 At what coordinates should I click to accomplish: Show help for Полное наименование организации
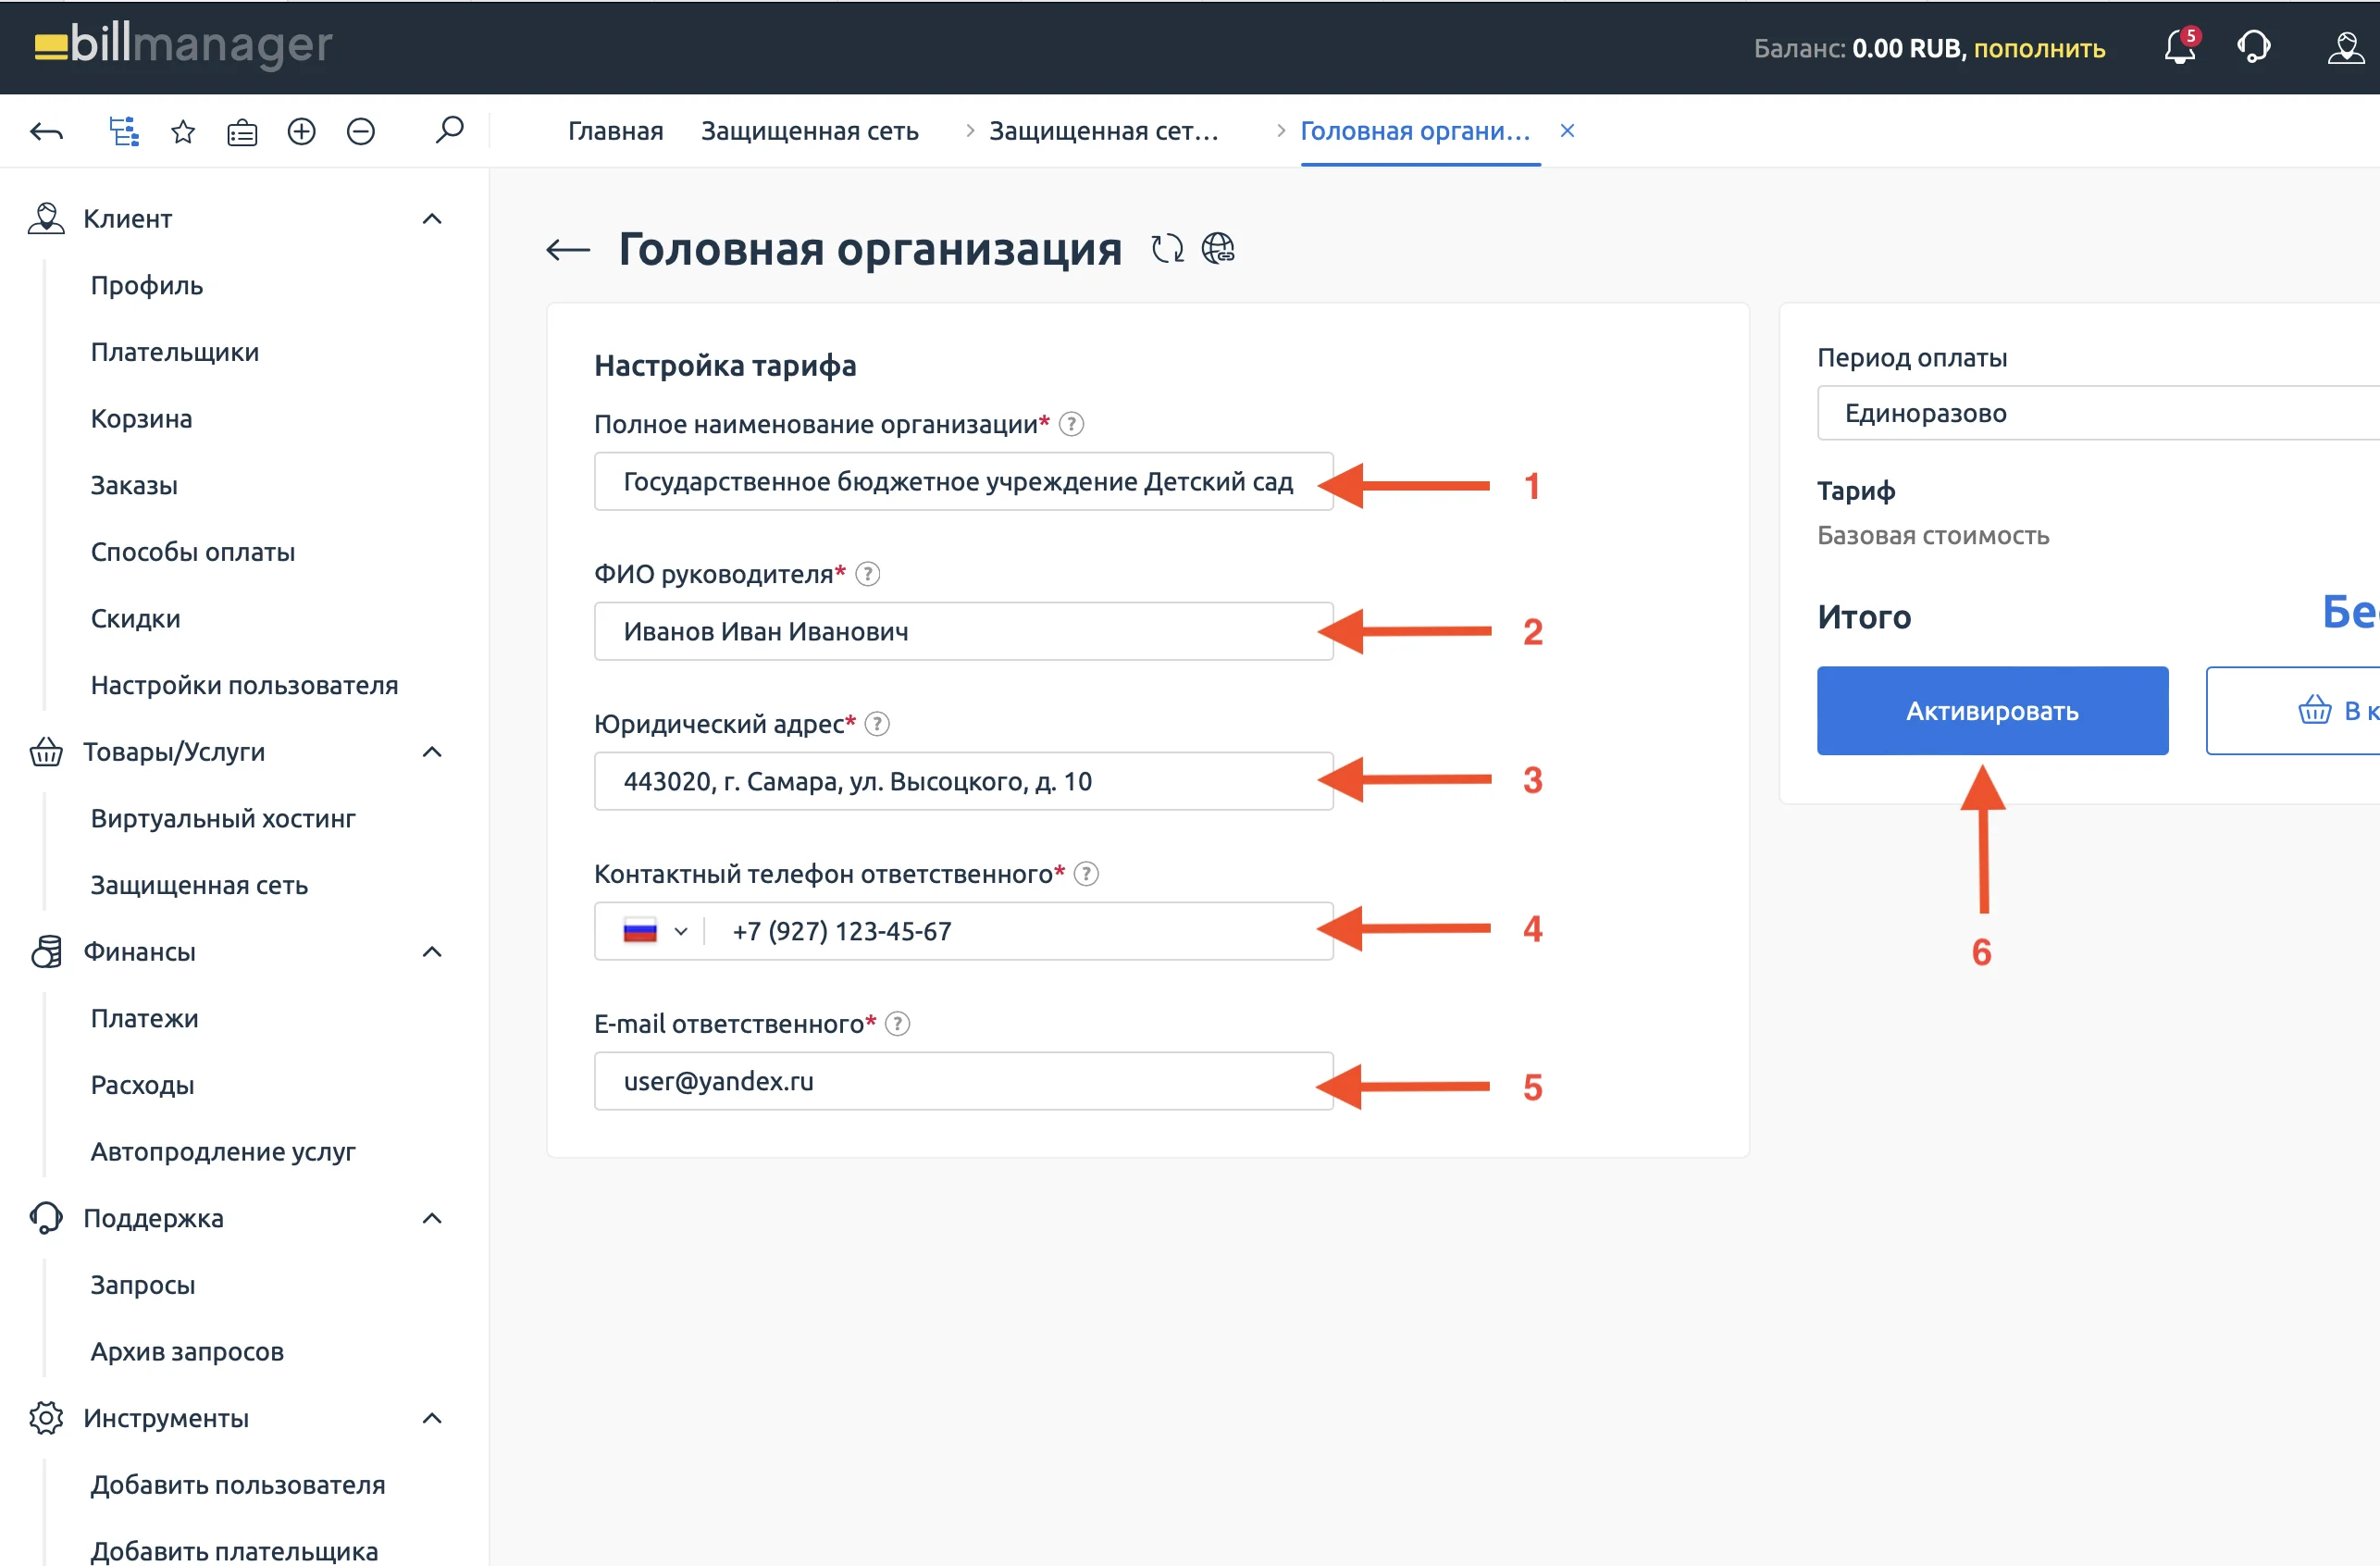pos(1071,424)
